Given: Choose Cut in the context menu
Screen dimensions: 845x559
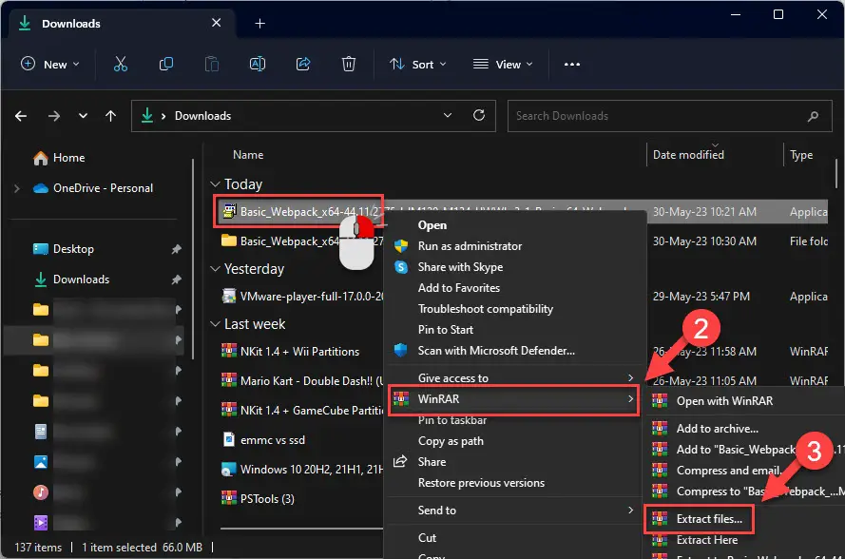Looking at the screenshot, I should coord(428,538).
